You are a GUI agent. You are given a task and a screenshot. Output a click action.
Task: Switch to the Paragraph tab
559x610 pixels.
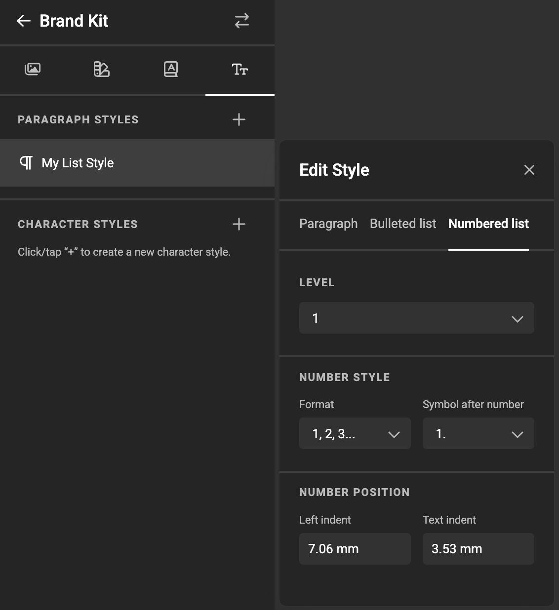pos(328,224)
